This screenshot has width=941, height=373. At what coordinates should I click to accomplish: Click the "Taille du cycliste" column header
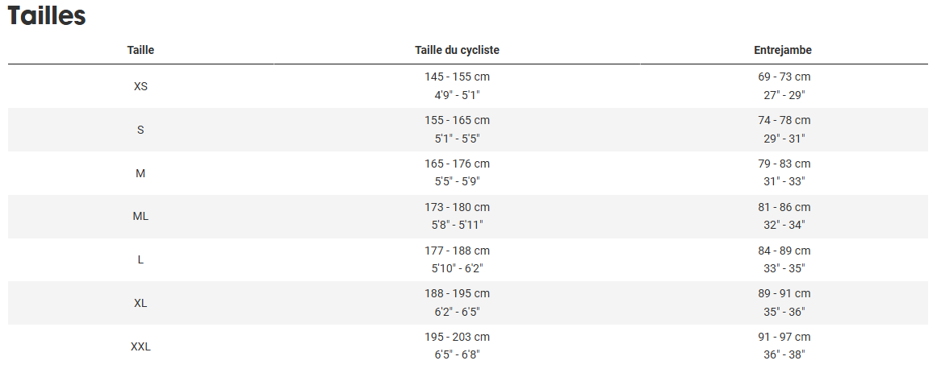(x=457, y=50)
